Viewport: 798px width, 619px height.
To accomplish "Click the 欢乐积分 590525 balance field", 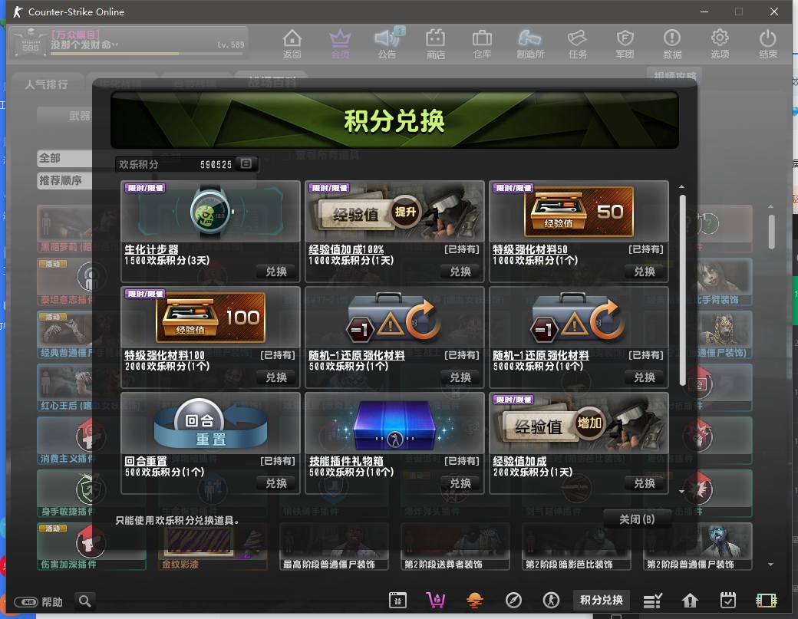I will click(x=186, y=164).
